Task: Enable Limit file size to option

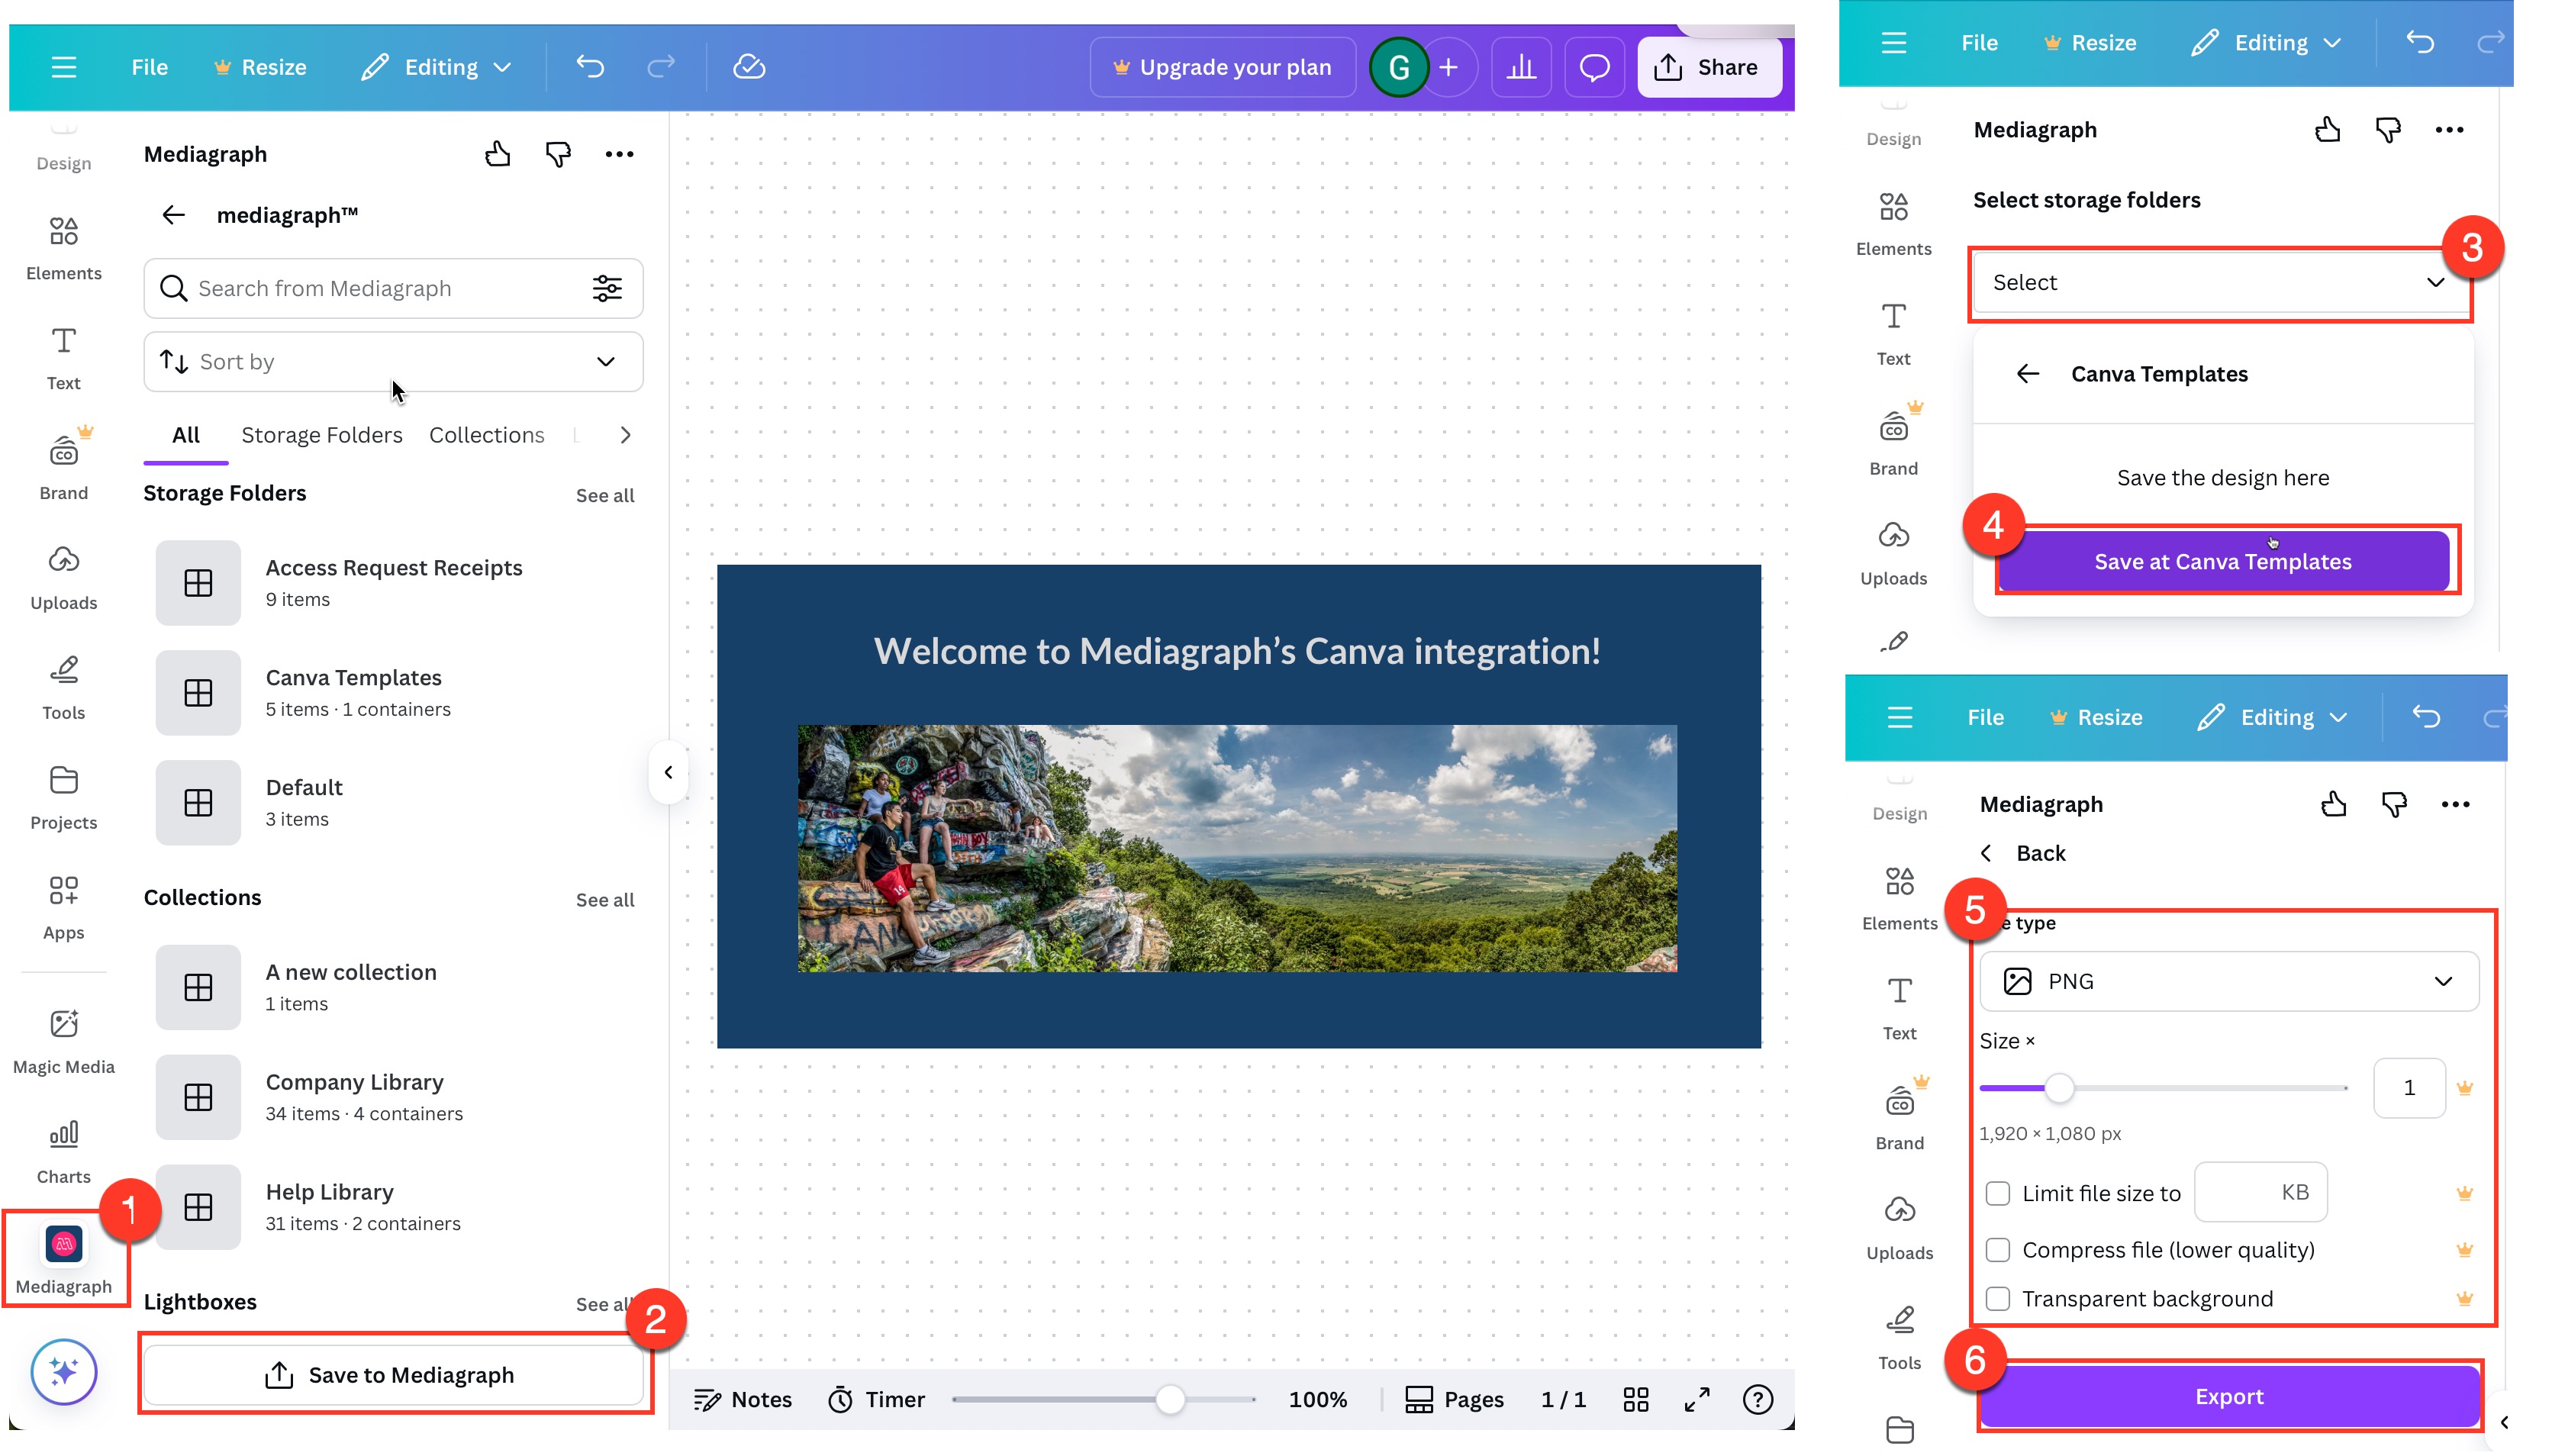Action: coord(1998,1193)
